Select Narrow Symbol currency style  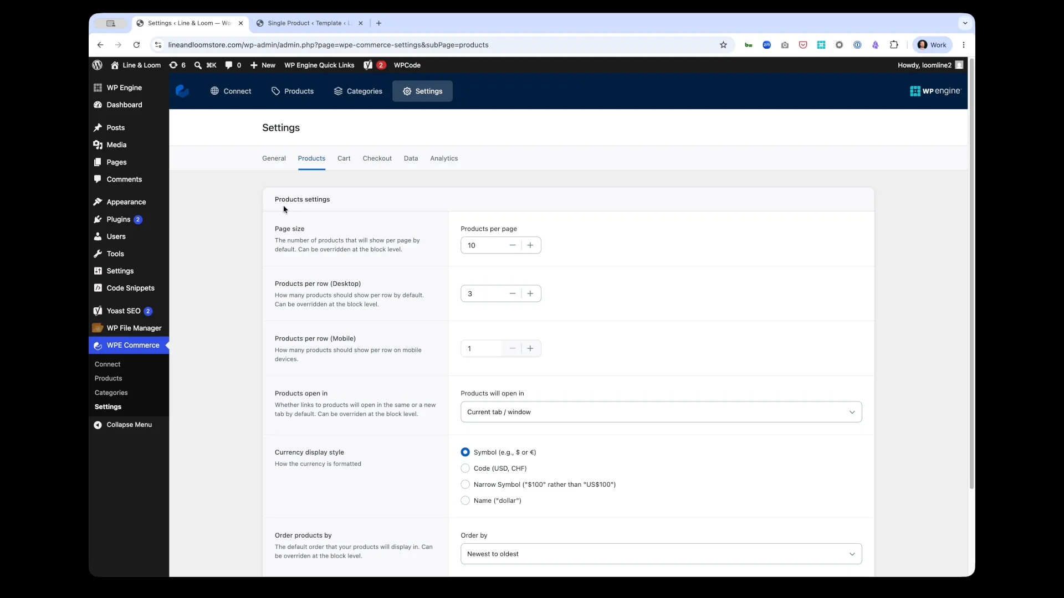[x=465, y=484]
